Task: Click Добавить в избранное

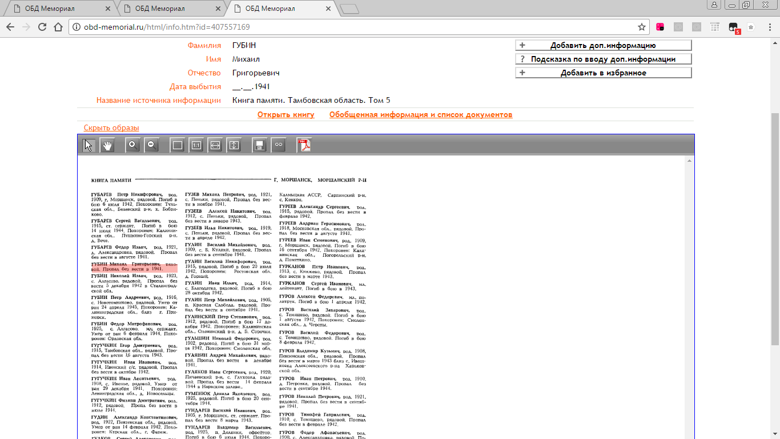Action: [604, 73]
